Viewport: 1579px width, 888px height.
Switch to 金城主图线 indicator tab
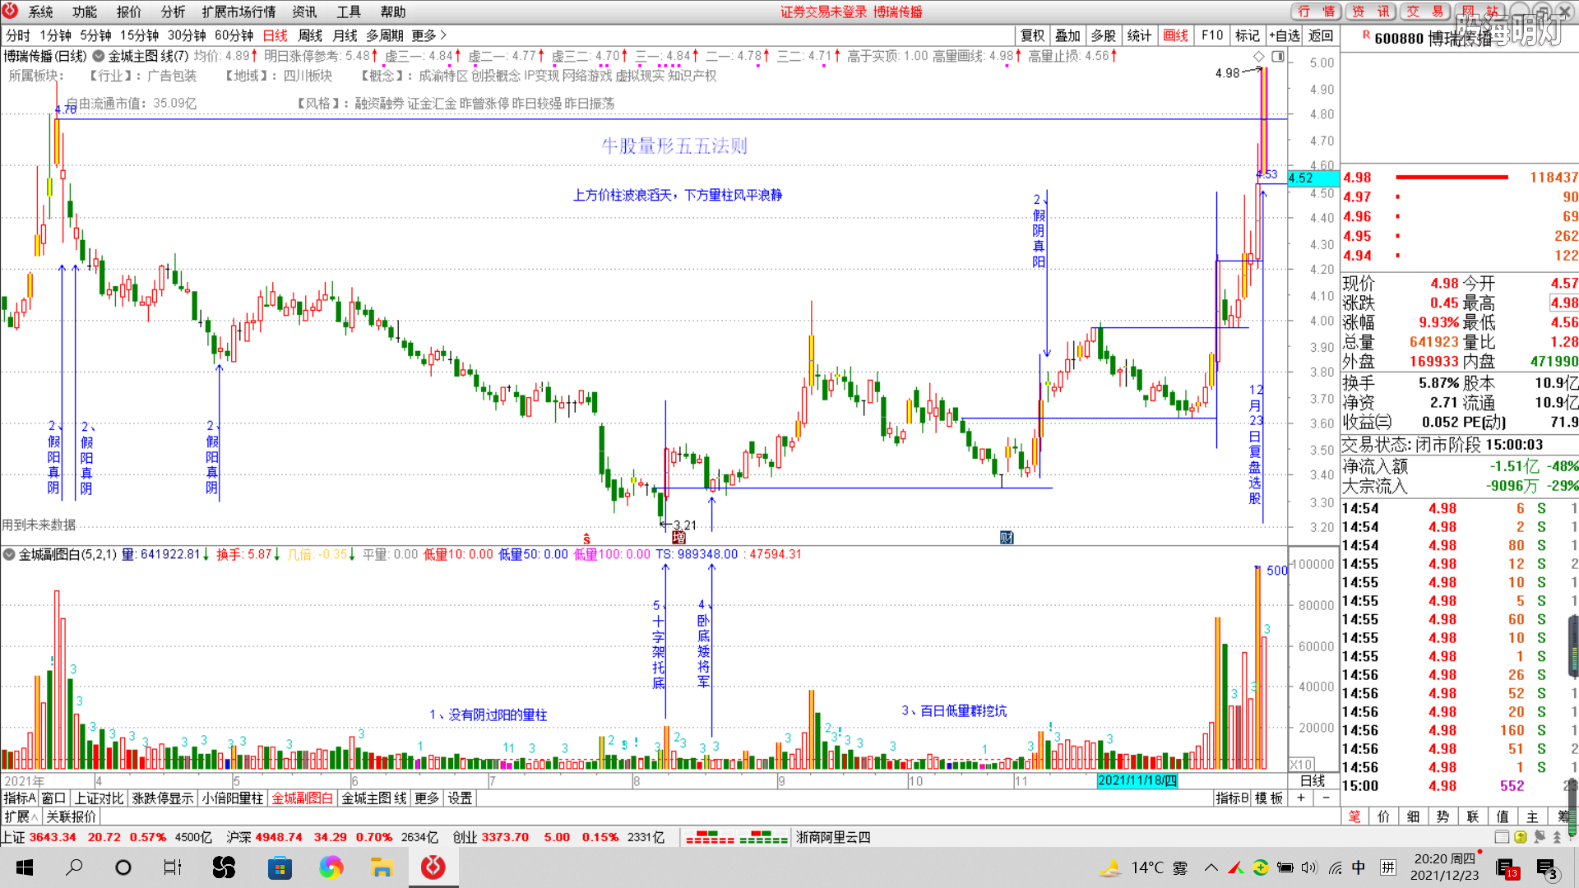pos(374,798)
